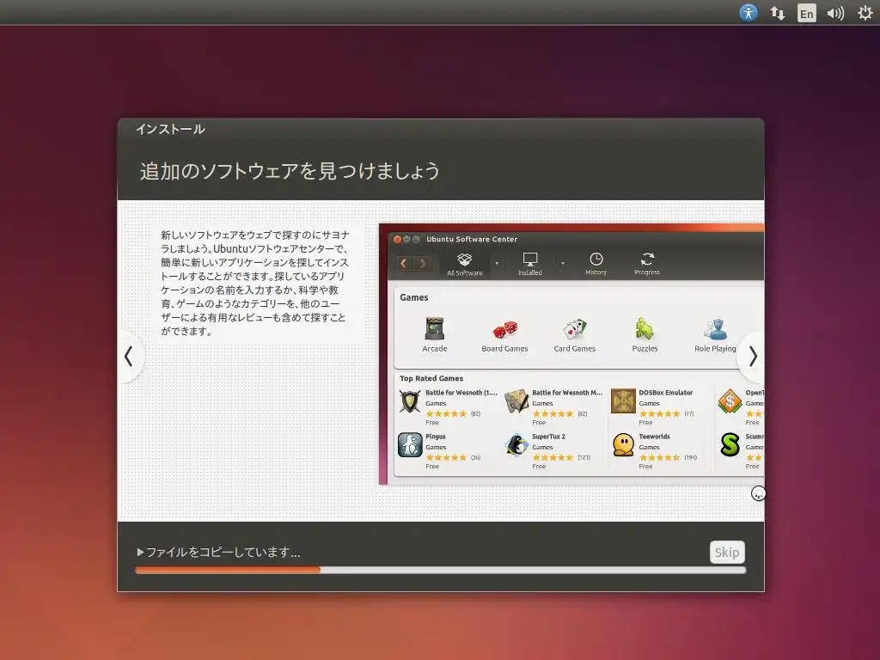Open the All Software dropdown arrow

[x=497, y=263]
